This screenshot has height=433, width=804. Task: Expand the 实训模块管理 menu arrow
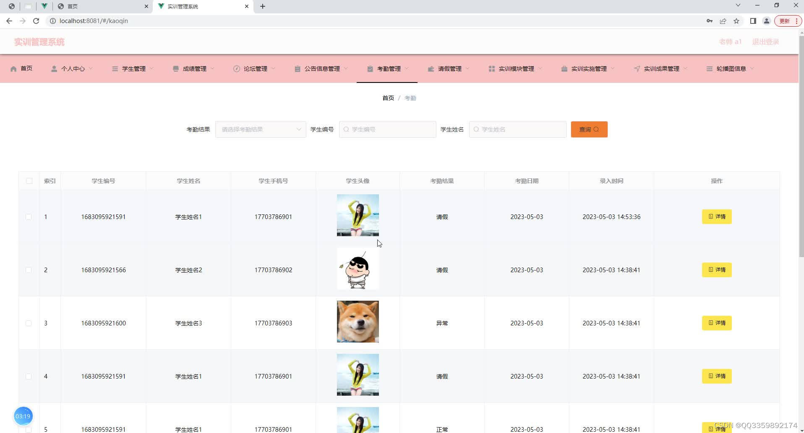pos(540,69)
